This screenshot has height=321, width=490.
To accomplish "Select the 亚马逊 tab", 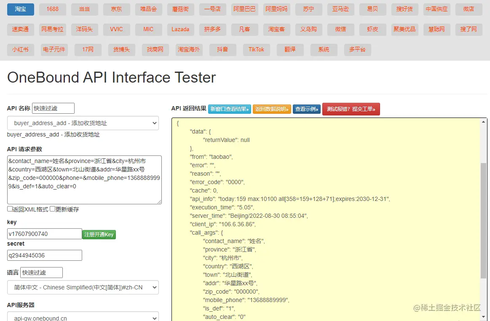I will click(x=340, y=9).
